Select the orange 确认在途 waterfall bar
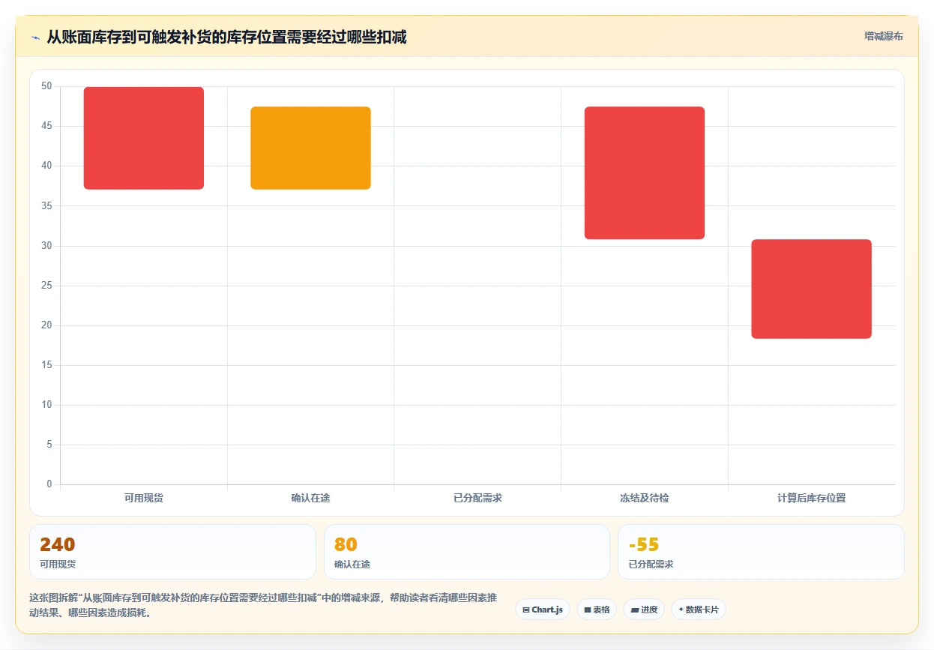This screenshot has height=650, width=934. click(x=310, y=148)
